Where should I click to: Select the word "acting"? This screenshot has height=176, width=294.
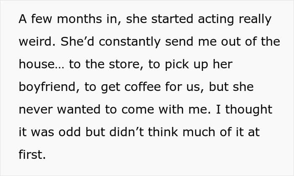tap(216, 20)
